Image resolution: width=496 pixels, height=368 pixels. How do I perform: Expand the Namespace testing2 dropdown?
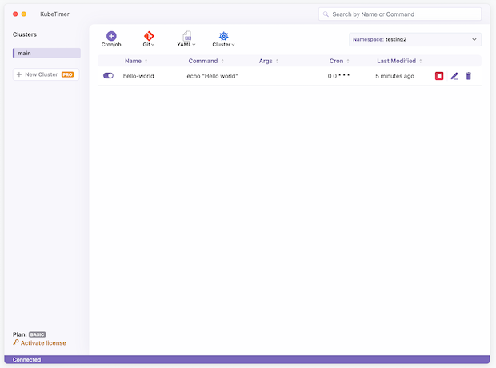tap(414, 39)
